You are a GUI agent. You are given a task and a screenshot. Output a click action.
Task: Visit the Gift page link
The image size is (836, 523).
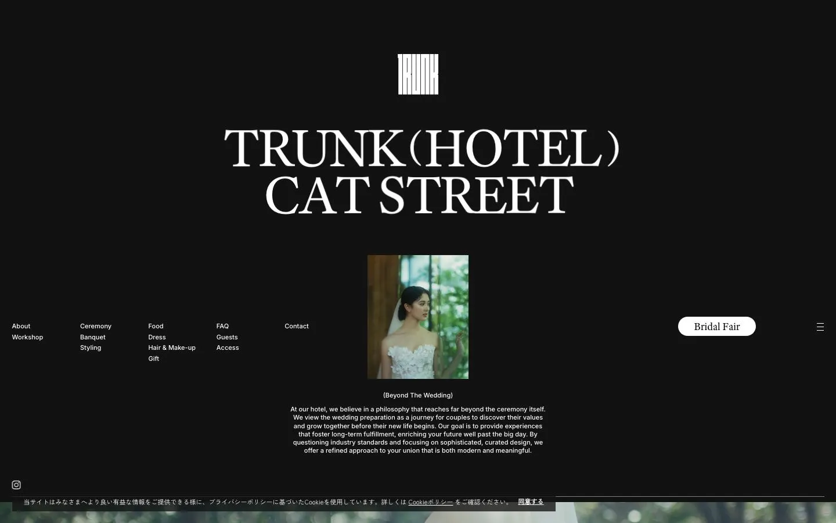153,359
